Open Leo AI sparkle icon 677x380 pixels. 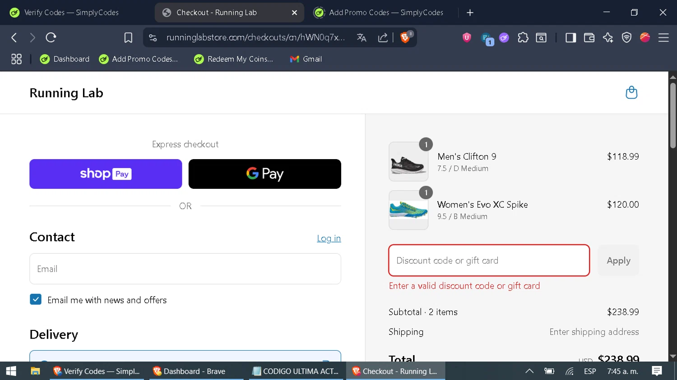pyautogui.click(x=608, y=37)
